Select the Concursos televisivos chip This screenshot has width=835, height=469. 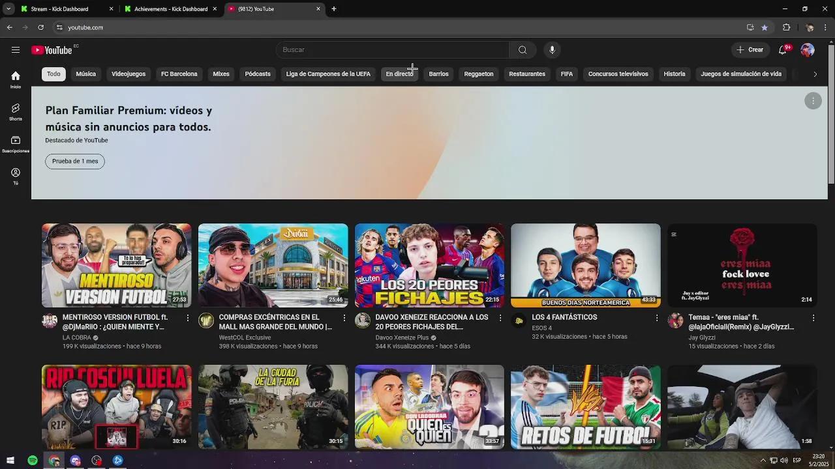pyautogui.click(x=618, y=74)
